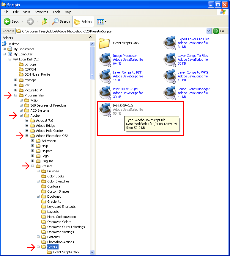This screenshot has height=256, width=230.
Task: Select ACD Systems folder in tree
Action: (x=40, y=110)
